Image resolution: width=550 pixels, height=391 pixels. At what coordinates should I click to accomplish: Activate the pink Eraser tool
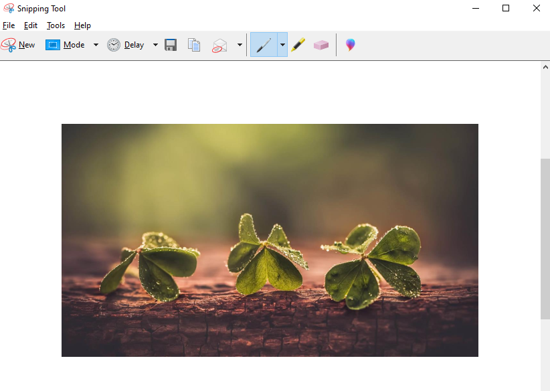click(x=321, y=45)
